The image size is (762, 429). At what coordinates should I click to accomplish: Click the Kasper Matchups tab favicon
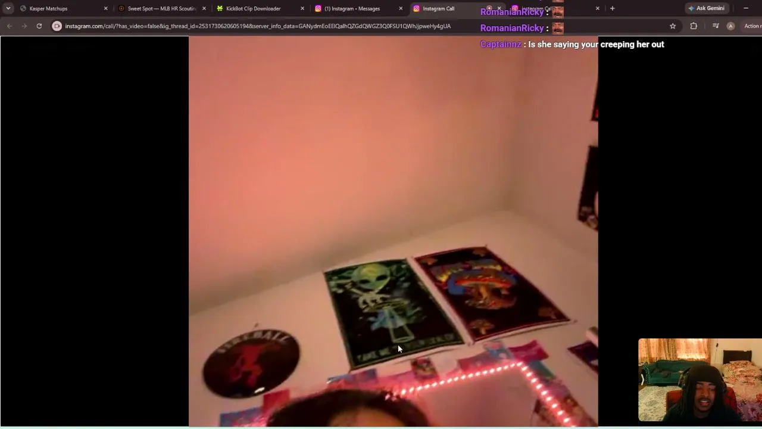(x=23, y=8)
